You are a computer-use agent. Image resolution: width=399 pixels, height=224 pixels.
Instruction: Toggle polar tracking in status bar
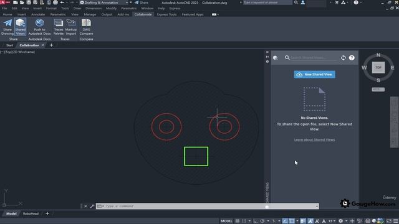click(x=262, y=221)
